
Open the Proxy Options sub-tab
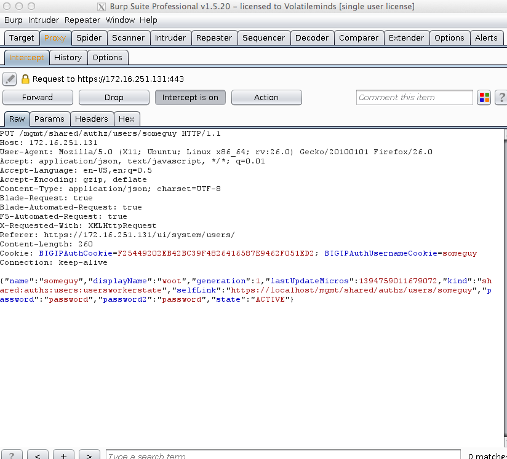click(107, 58)
